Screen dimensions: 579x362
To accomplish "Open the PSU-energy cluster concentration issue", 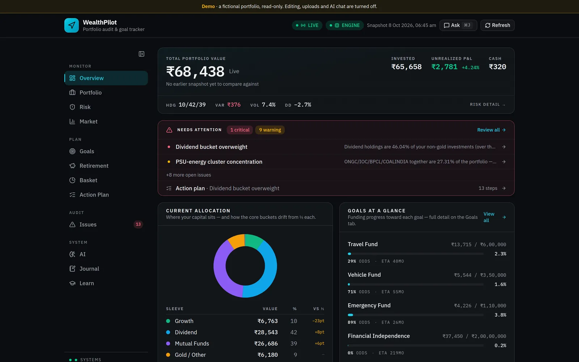I will (x=336, y=162).
